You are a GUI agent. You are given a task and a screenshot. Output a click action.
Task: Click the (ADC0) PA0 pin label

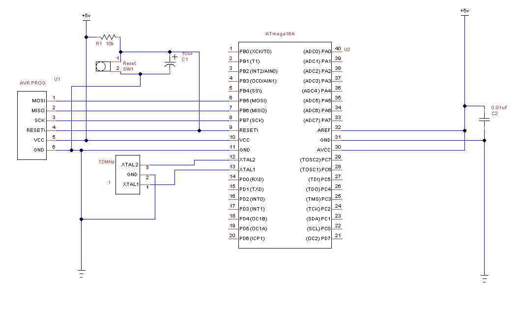(x=317, y=52)
